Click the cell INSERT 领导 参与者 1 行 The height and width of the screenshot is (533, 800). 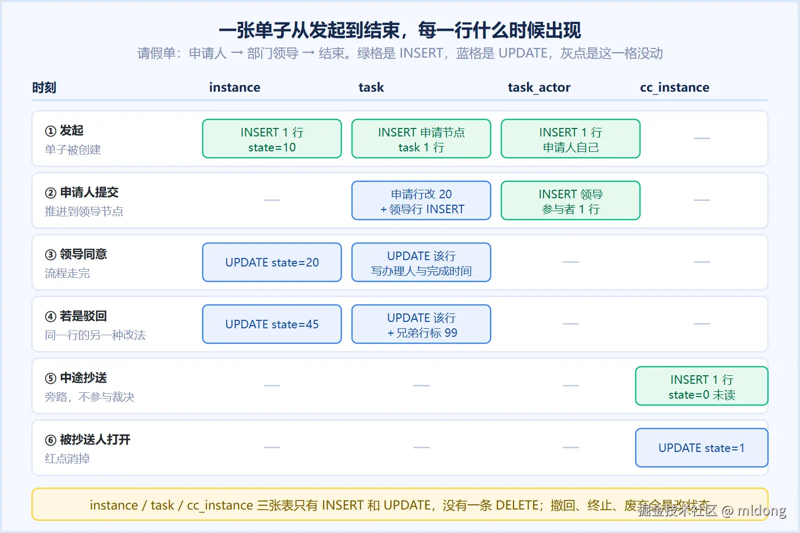coord(571,200)
